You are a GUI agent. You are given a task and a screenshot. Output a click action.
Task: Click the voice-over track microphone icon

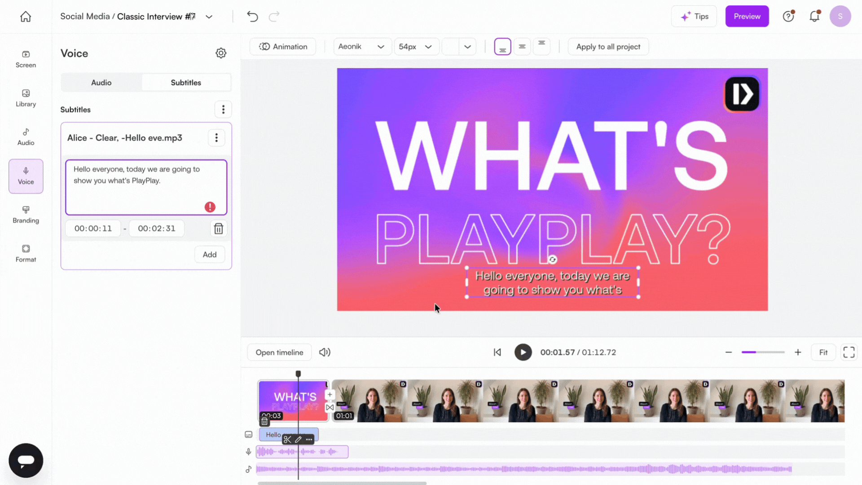(249, 452)
